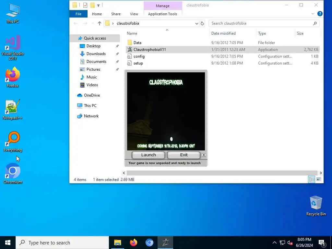Click the Properties quick access toolbar icon

pos(85,5)
